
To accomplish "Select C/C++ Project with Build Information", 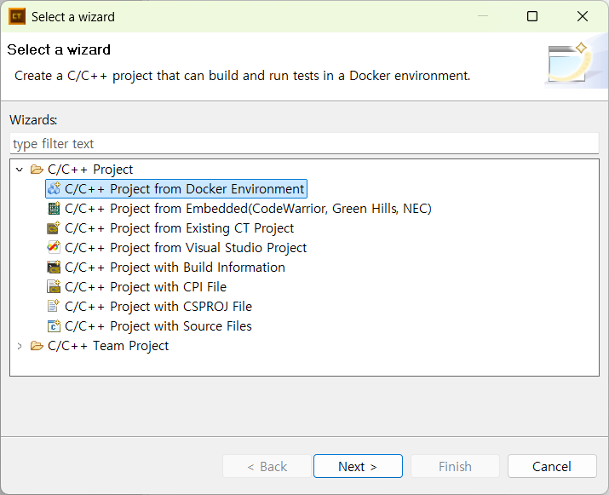I will point(175,268).
